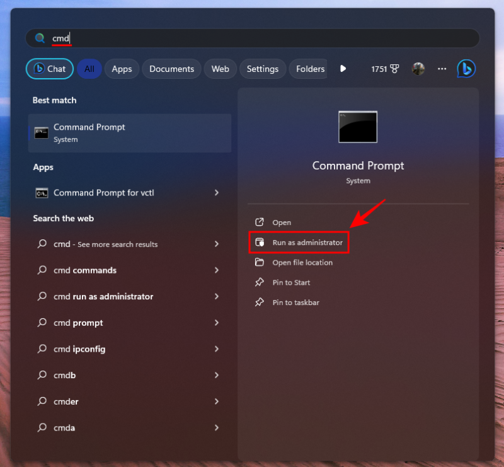Viewport: 504px width, 467px height.
Task: Open the Bing Chat icon
Action: pyautogui.click(x=466, y=68)
